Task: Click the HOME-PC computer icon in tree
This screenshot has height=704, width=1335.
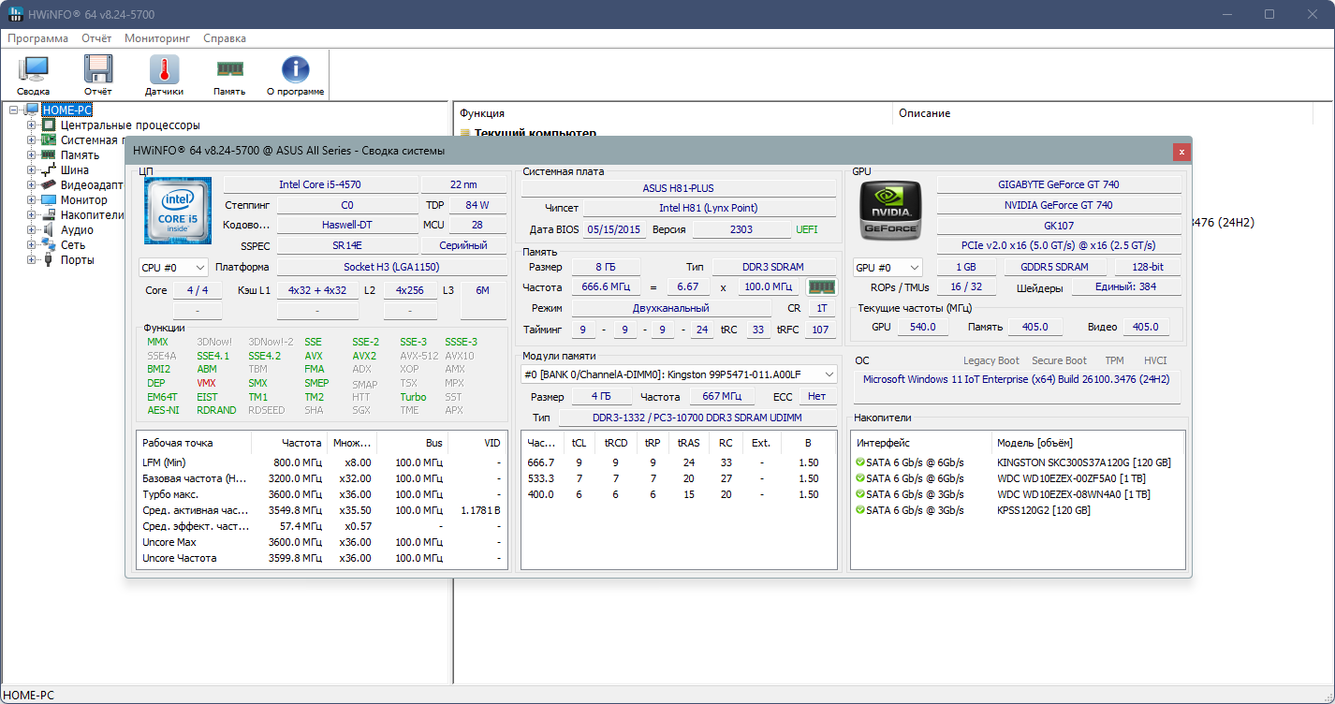Action: [32, 110]
